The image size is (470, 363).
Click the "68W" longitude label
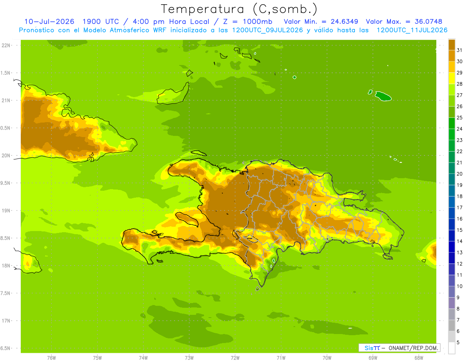pyautogui.click(x=419, y=358)
